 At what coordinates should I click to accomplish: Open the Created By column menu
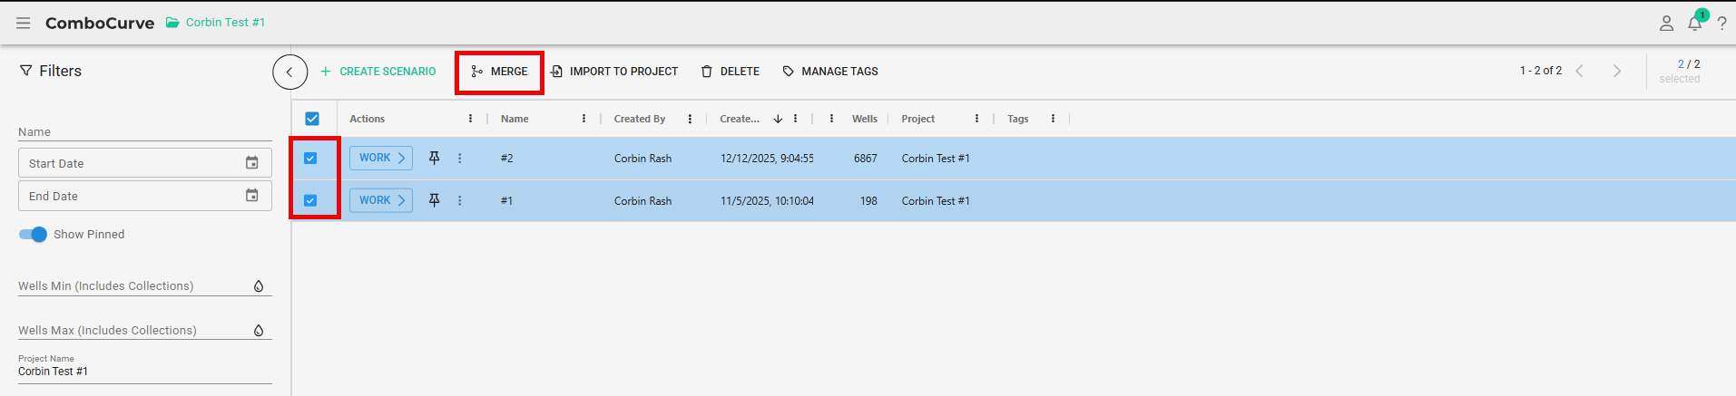click(690, 119)
